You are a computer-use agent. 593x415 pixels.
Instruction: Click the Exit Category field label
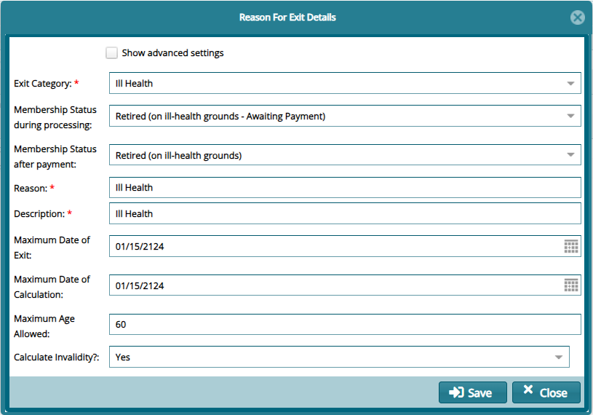(x=43, y=84)
